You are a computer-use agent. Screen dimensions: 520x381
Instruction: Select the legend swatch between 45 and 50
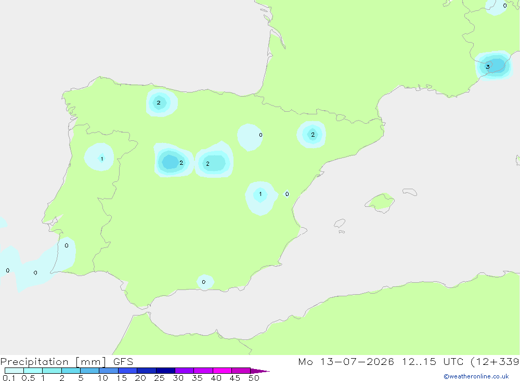(241, 371)
